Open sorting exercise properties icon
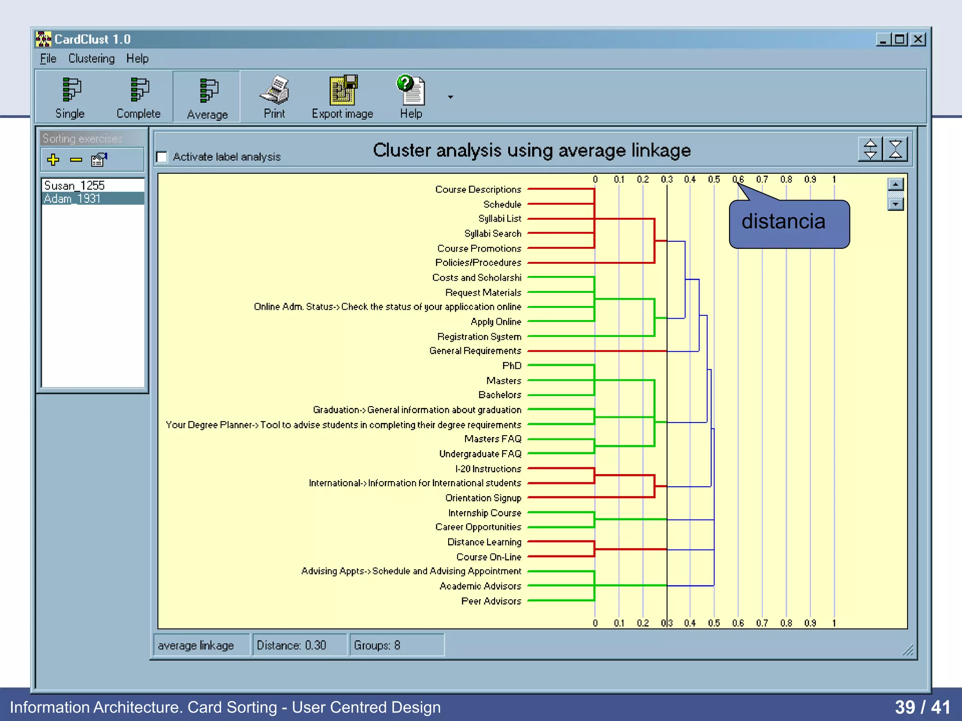This screenshot has width=962, height=721. (x=99, y=160)
